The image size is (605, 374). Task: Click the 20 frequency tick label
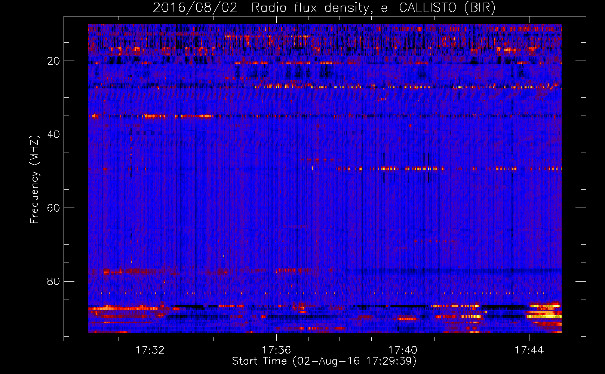[54, 61]
